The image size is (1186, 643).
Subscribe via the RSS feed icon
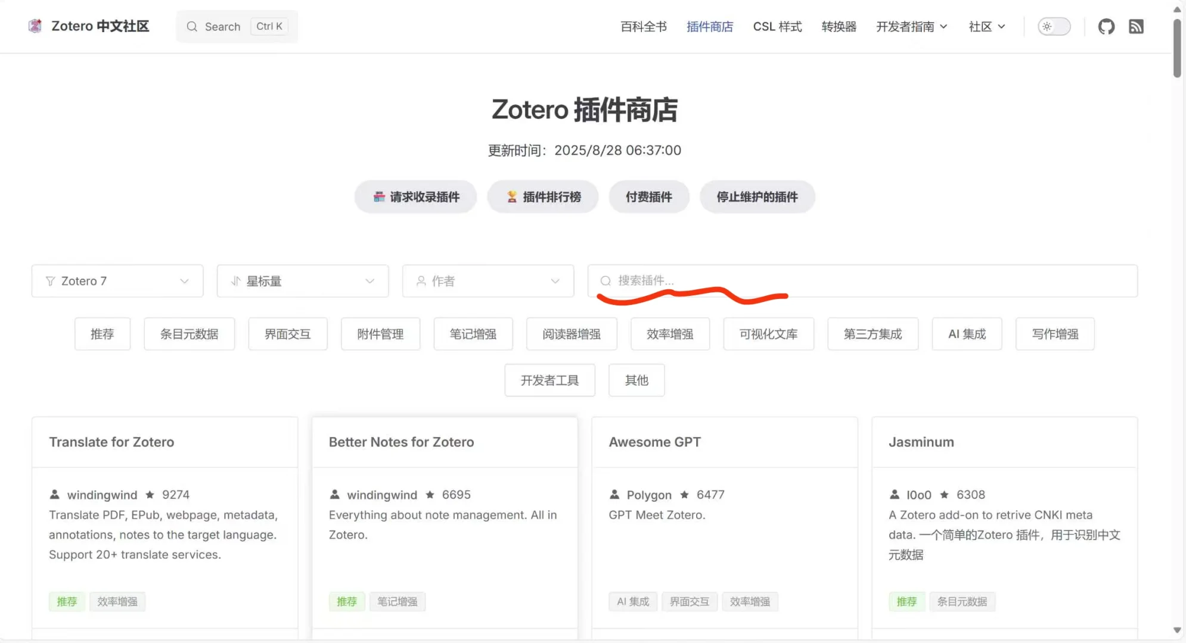(x=1137, y=26)
